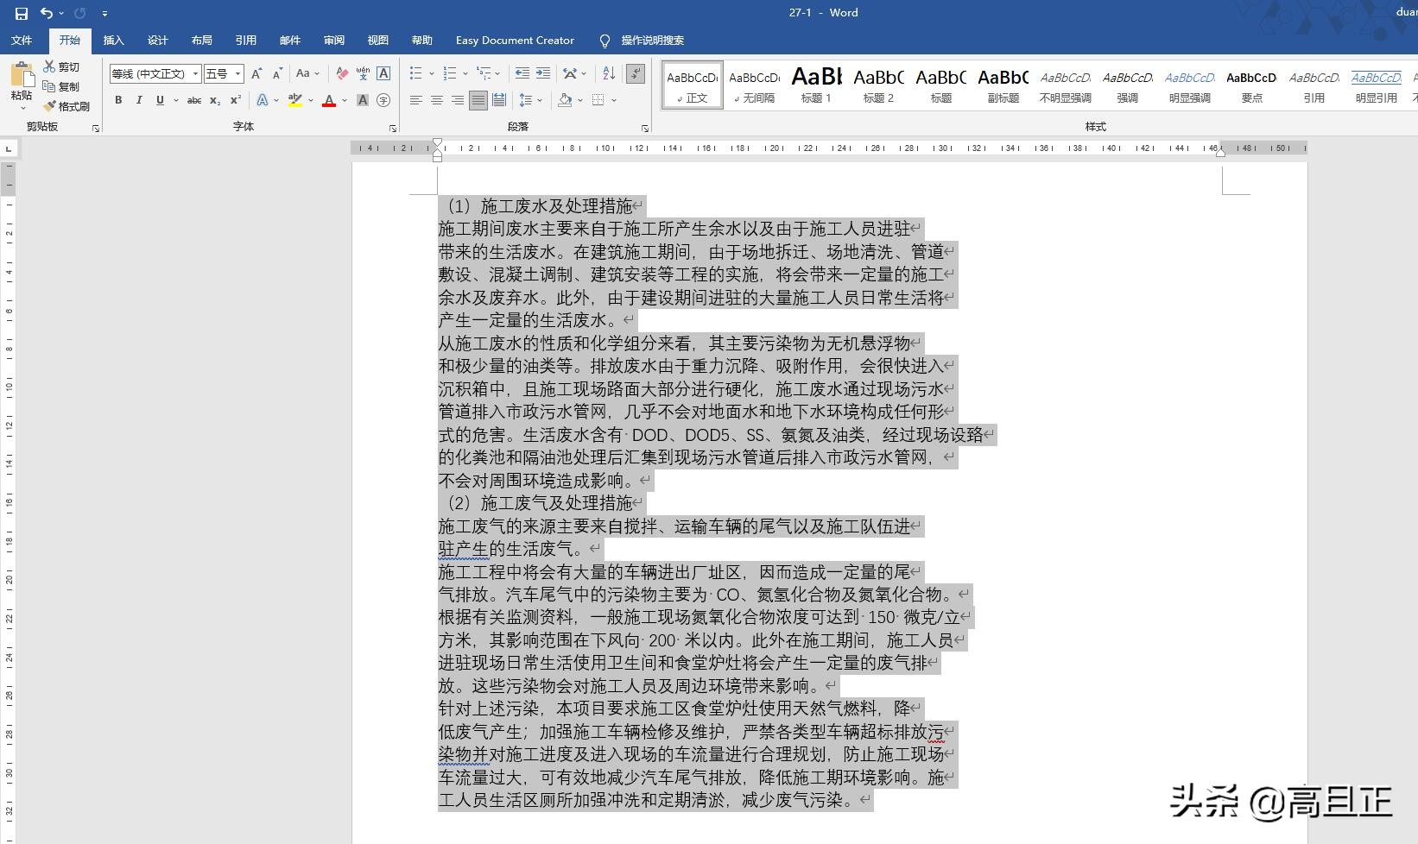This screenshot has height=844, width=1418.
Task: Click the Sort icon in the paragraph group
Action: point(608,73)
